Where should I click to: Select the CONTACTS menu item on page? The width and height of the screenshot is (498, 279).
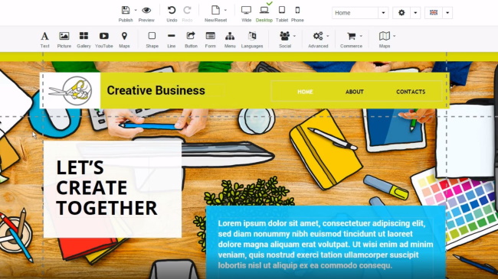click(411, 92)
